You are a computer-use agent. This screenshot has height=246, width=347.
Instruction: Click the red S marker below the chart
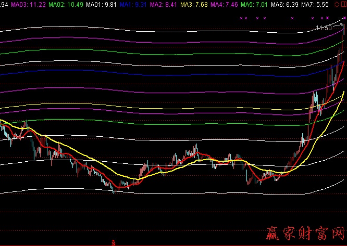click(x=113, y=242)
